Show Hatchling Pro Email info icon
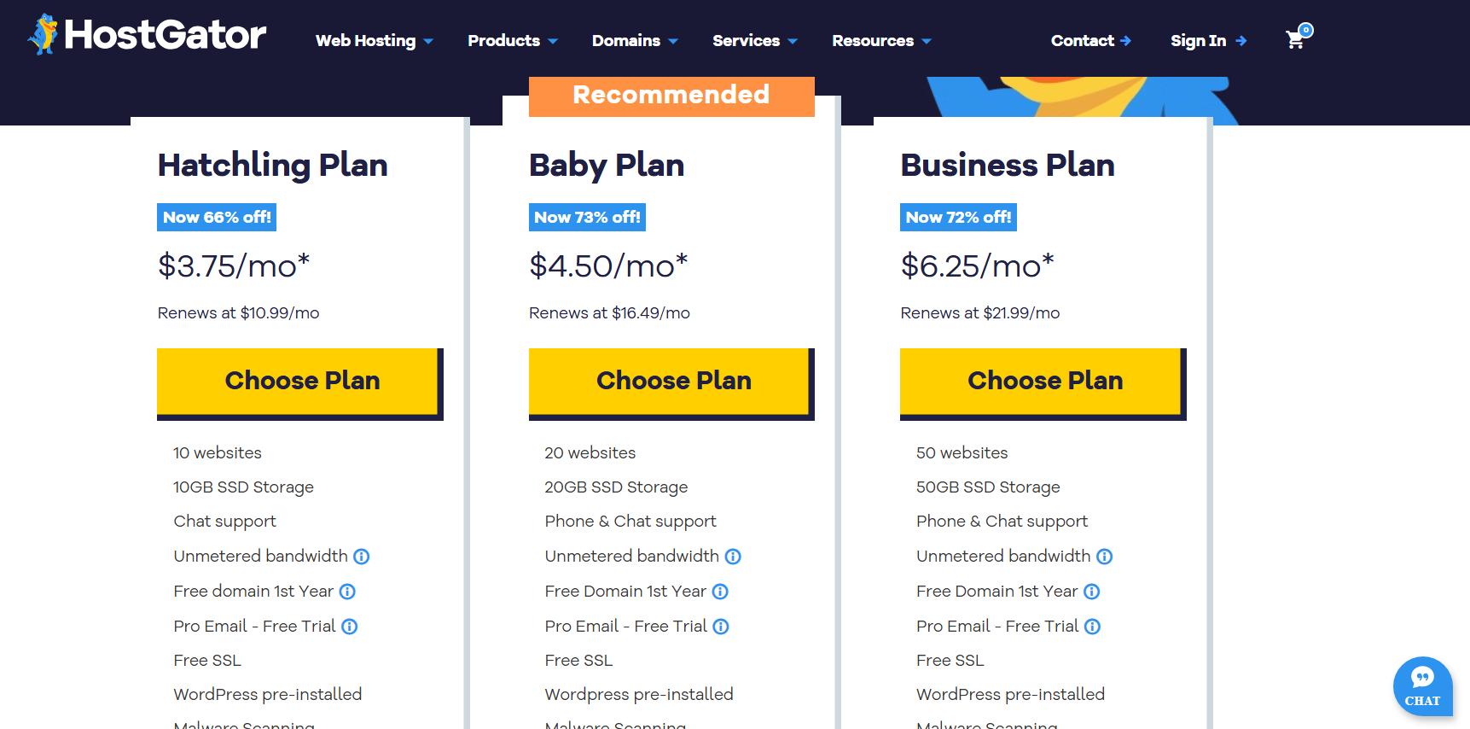1470x729 pixels. pyautogui.click(x=350, y=627)
